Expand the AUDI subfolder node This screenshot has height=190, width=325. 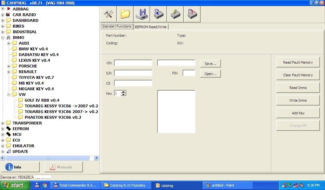point(9,43)
